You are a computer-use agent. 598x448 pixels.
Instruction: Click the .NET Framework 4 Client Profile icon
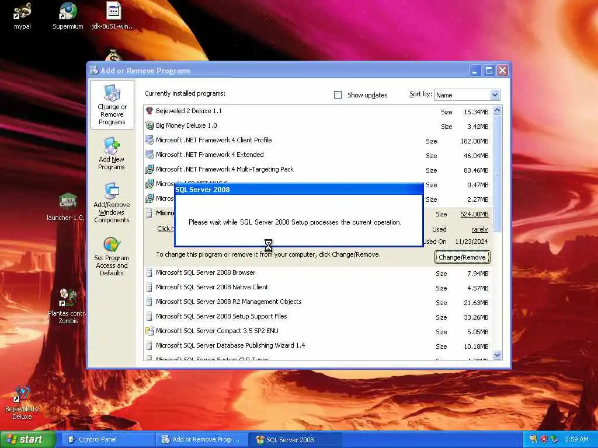pos(149,140)
